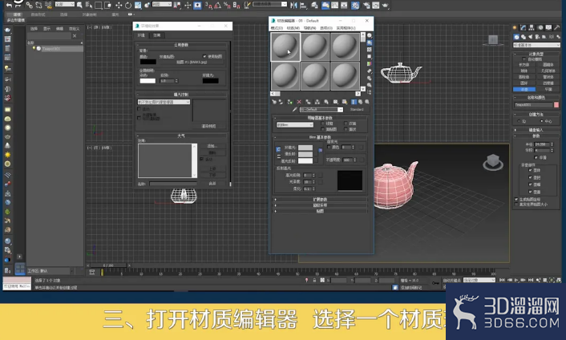
Task: Pick material from object with eyedropper
Action: 295,109
